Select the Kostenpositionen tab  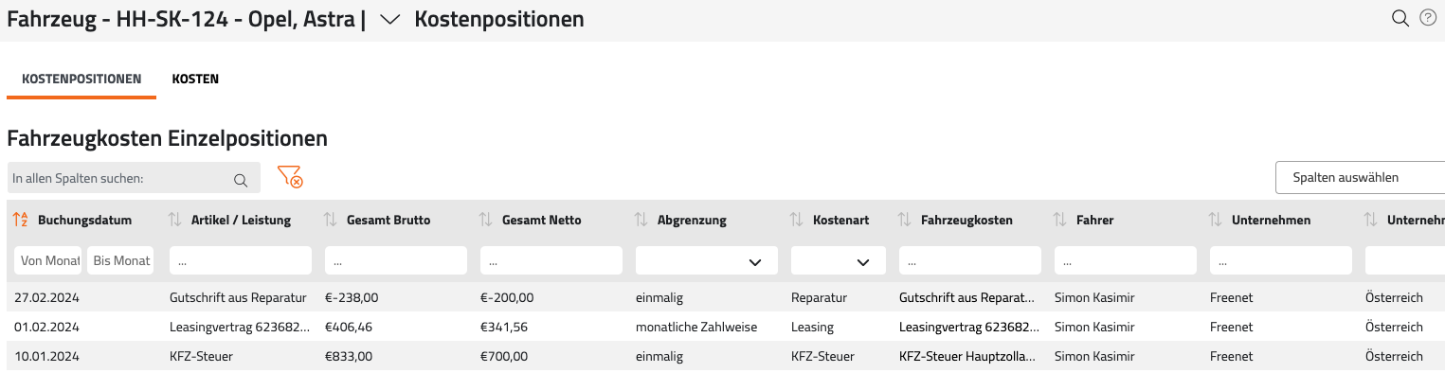[x=81, y=79]
